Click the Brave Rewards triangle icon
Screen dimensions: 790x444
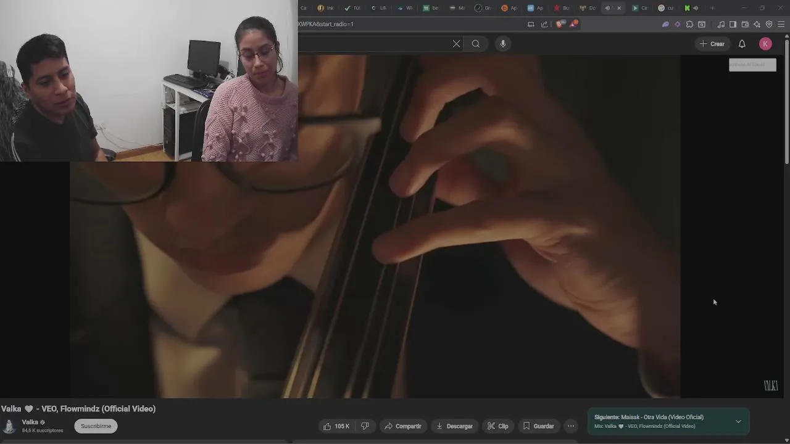(574, 24)
